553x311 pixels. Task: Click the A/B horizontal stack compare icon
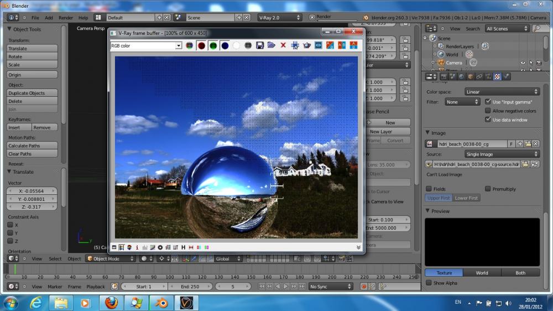pyautogui.click(x=353, y=45)
